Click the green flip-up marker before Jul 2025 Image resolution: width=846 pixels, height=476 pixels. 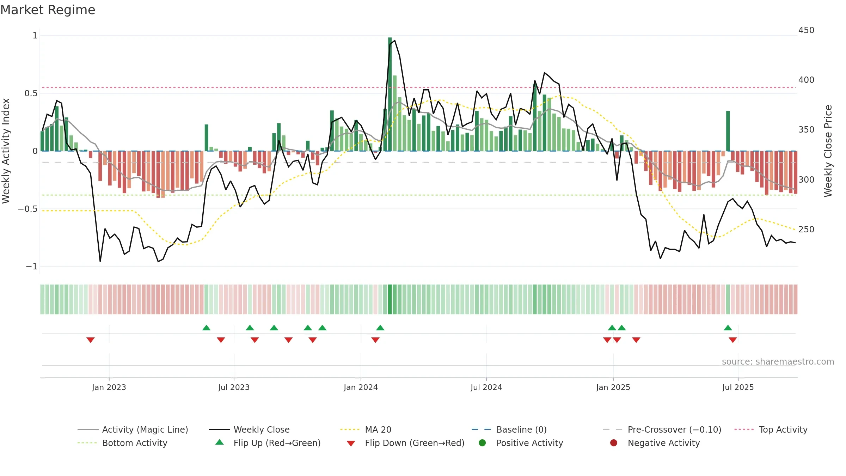pyautogui.click(x=728, y=328)
